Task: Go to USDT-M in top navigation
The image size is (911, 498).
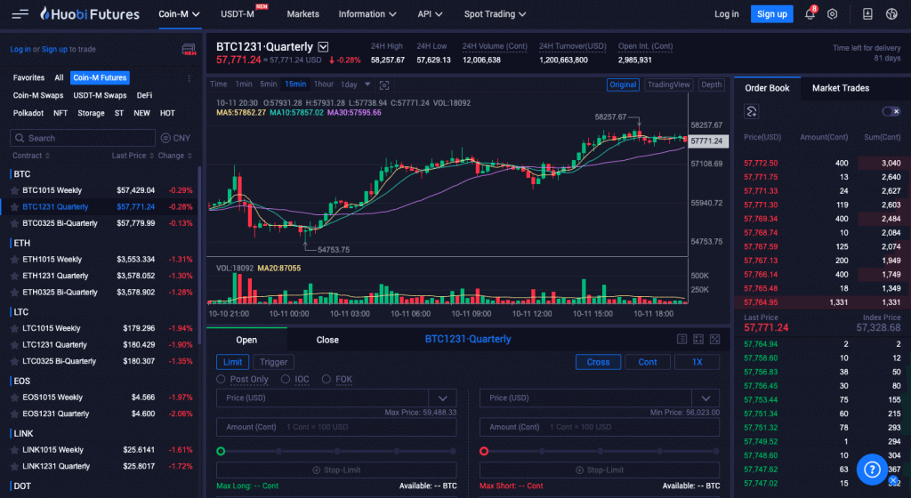Action: pyautogui.click(x=237, y=14)
